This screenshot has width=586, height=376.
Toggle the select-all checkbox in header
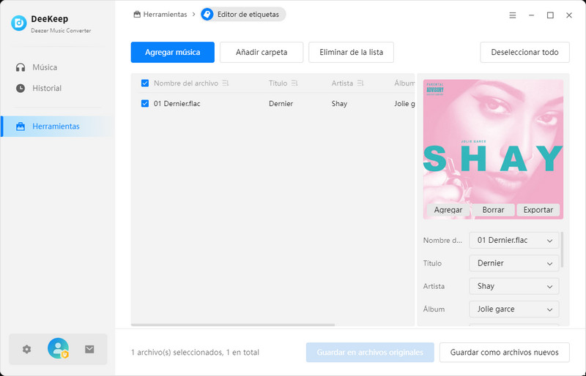[x=145, y=83]
